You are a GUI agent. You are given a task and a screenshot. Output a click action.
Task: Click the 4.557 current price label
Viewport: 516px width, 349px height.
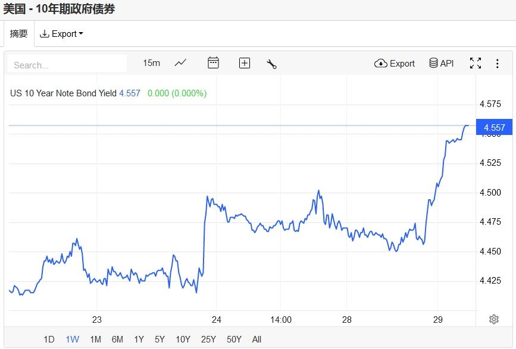(494, 127)
